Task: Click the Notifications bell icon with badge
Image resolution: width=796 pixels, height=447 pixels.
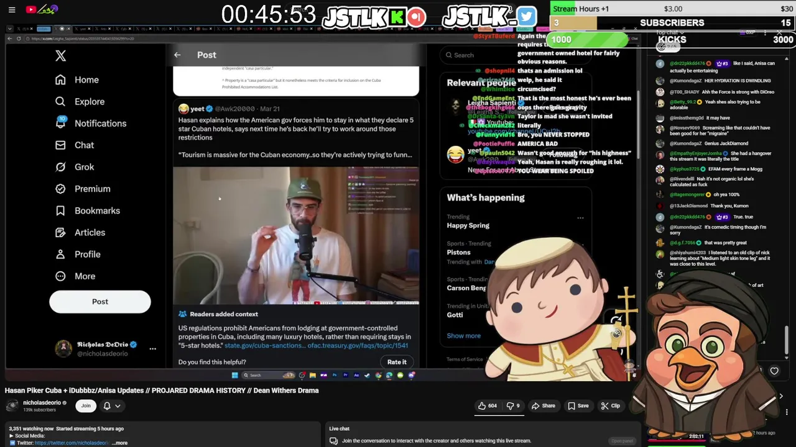Action: point(60,122)
